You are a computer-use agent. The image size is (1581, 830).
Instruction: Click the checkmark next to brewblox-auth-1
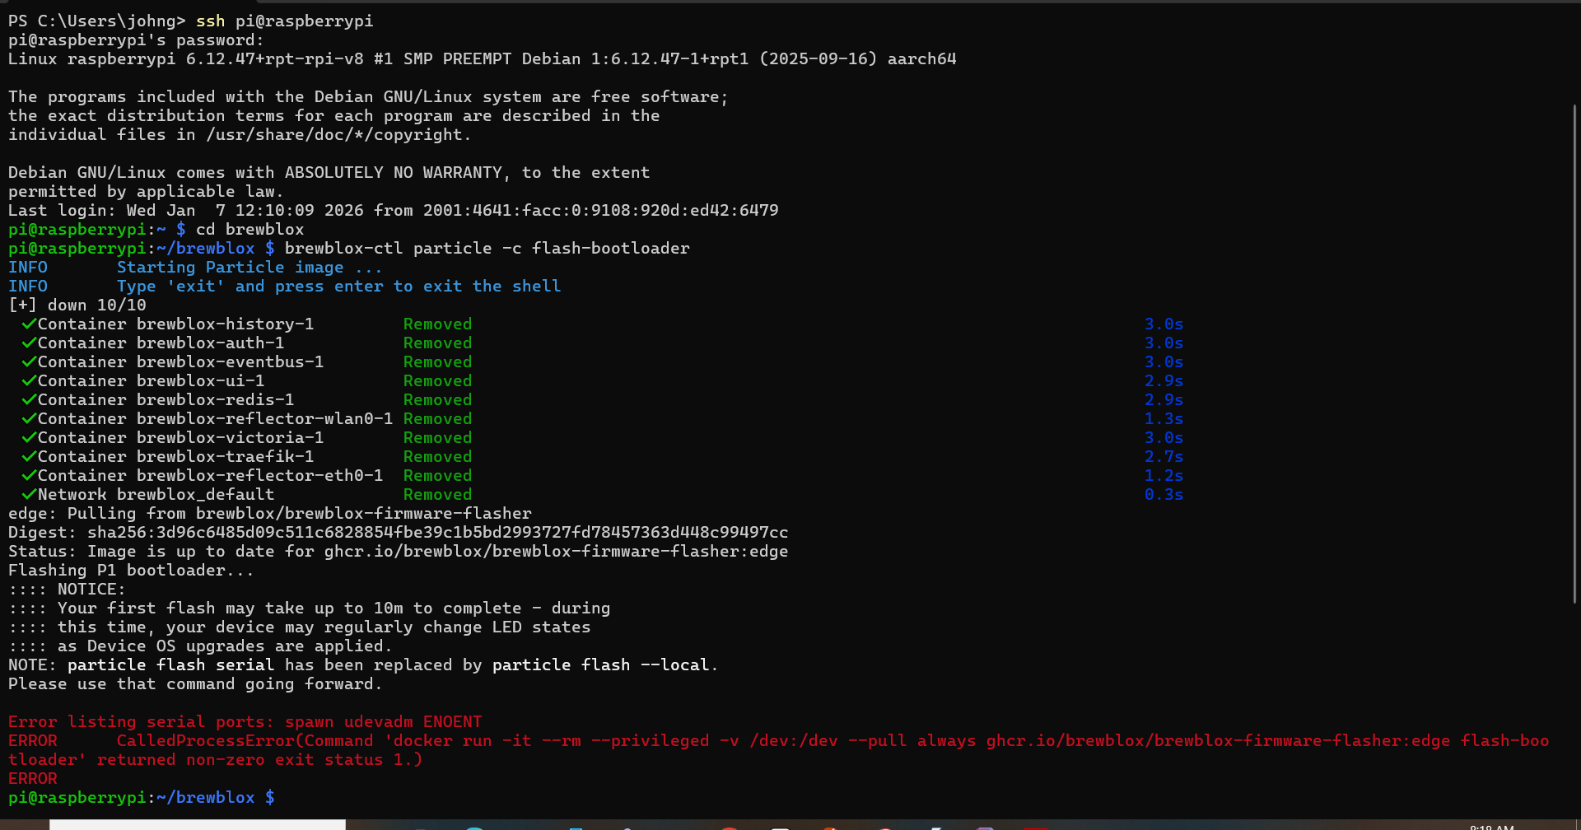click(29, 343)
